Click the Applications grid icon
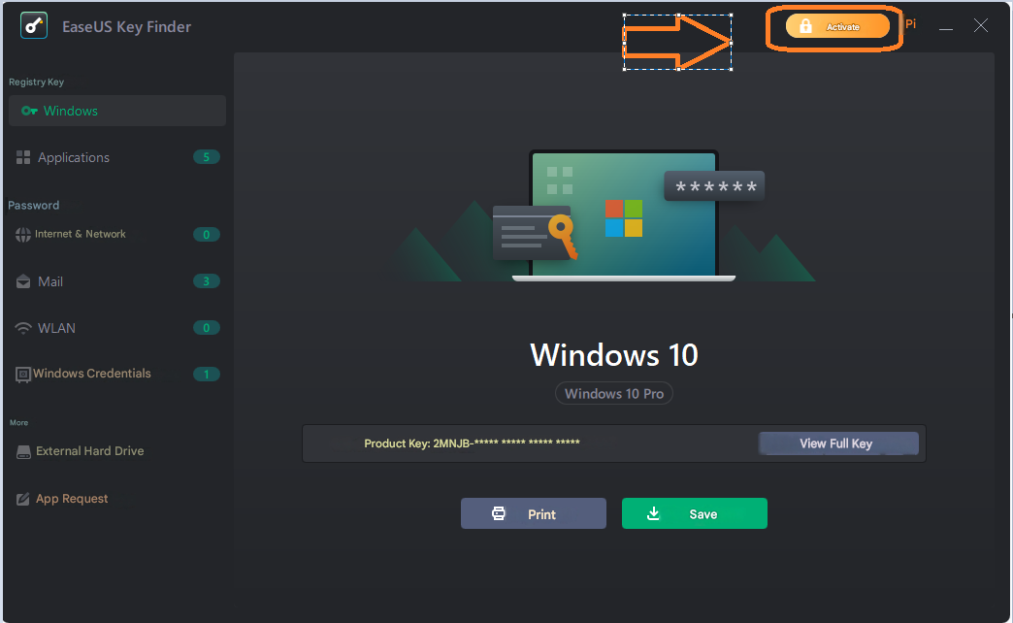 point(23,157)
